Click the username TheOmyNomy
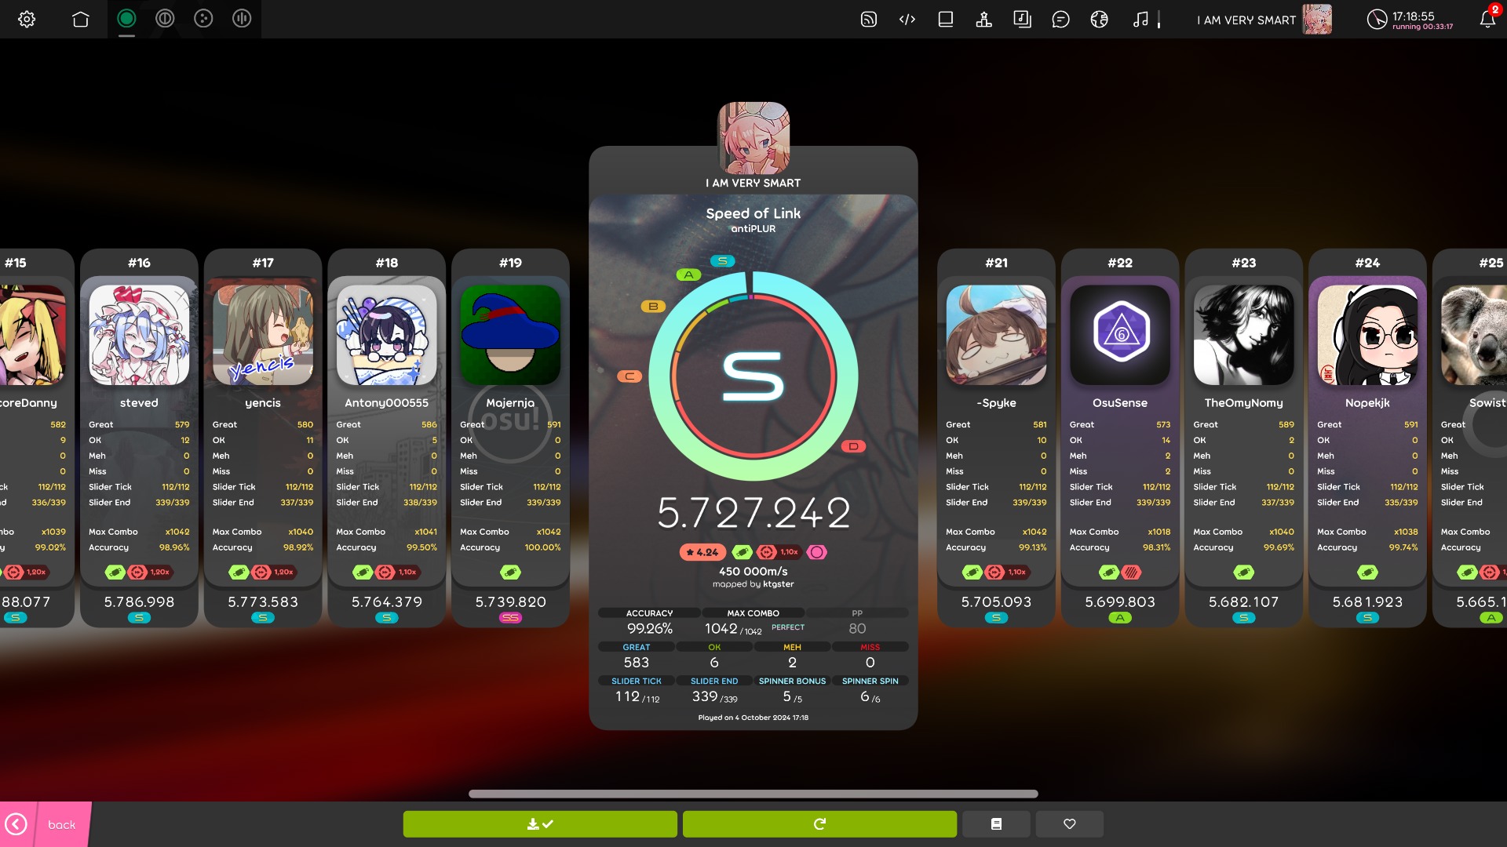The image size is (1507, 847). 1244,402
